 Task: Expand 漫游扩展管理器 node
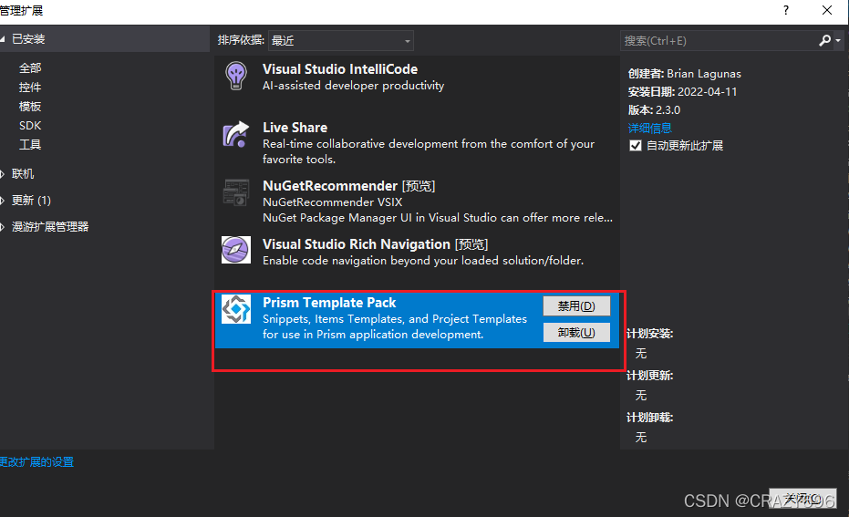click(2, 227)
